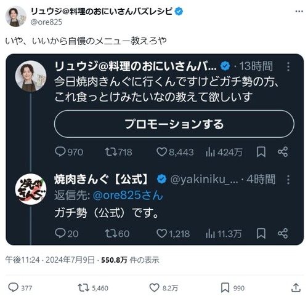Open vertical dots menu on 13時間 tweet
The image size is (308, 299).
tap(288, 66)
